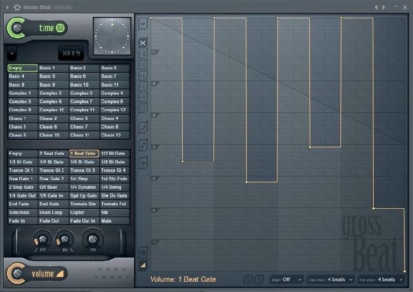
Task: Select the Sidechain volume preset
Action: (23, 212)
